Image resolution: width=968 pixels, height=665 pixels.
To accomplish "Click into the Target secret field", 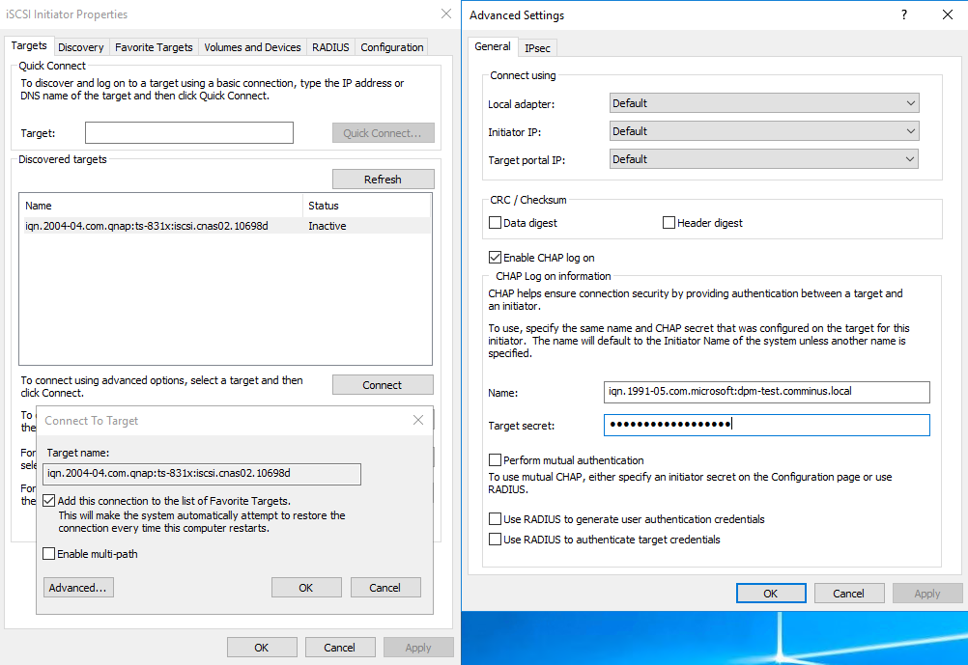I will point(766,425).
